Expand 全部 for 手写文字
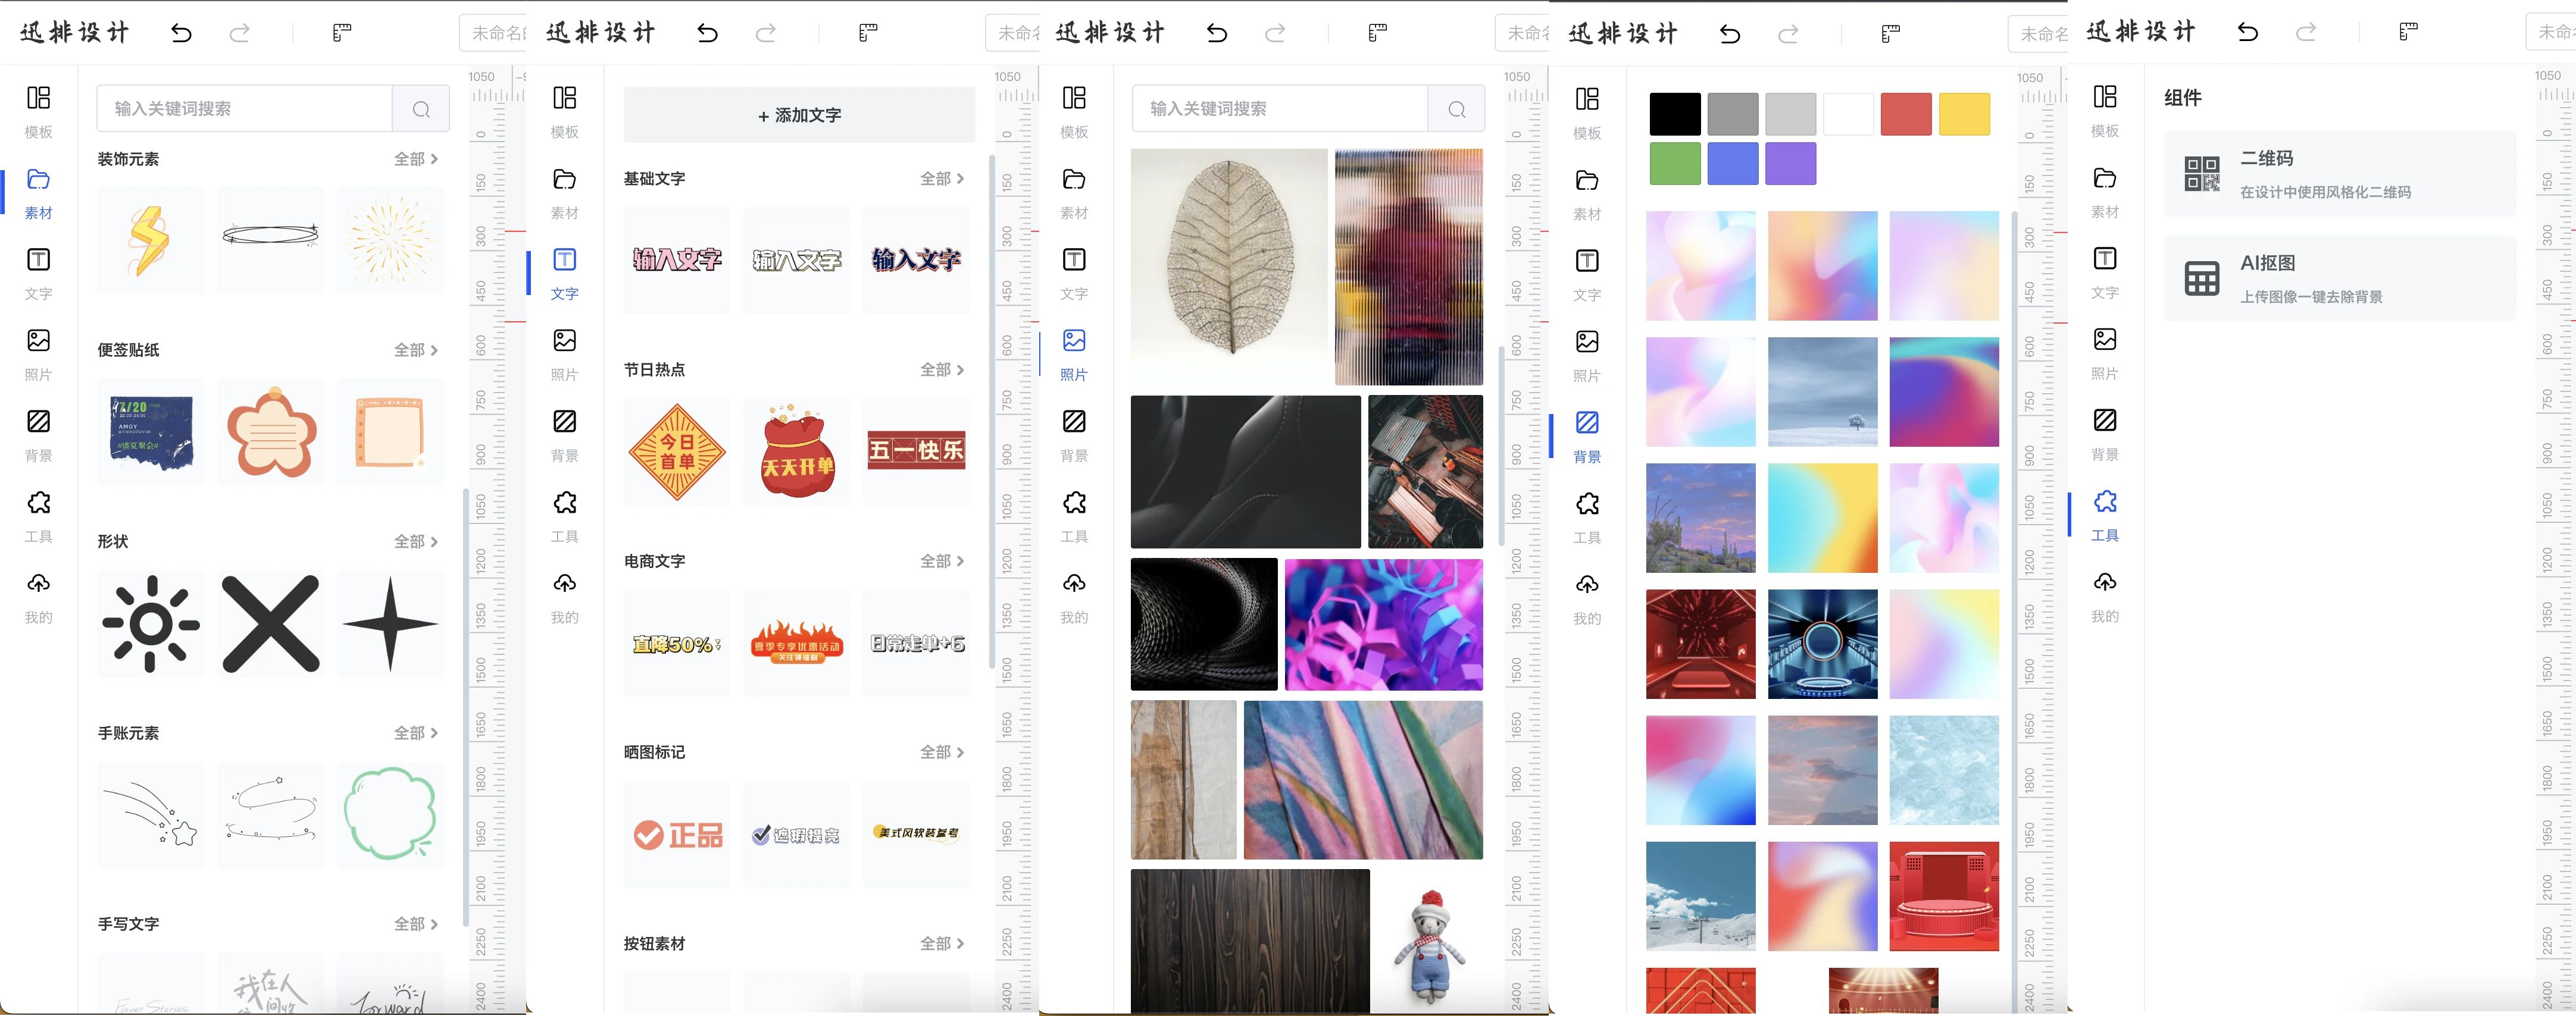 [x=416, y=924]
